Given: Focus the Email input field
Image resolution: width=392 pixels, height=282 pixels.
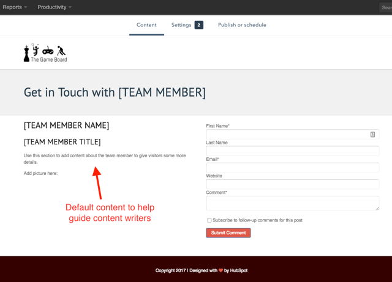Looking at the screenshot, I should [x=292, y=168].
